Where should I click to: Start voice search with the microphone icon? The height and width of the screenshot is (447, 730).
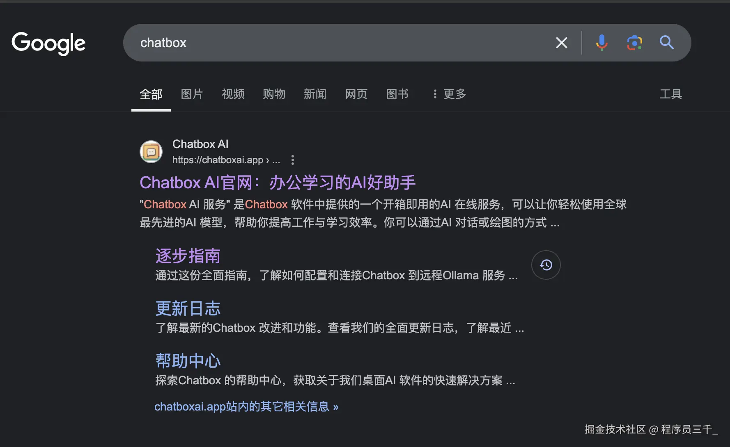[601, 43]
